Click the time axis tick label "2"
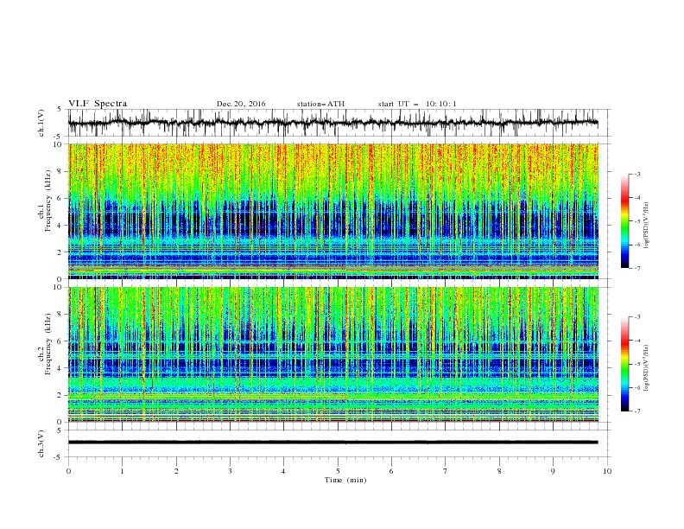The image size is (684, 529). click(177, 471)
